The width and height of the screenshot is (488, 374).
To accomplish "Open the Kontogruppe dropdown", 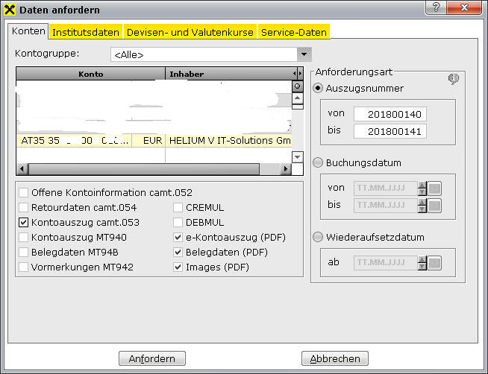I will (x=303, y=54).
